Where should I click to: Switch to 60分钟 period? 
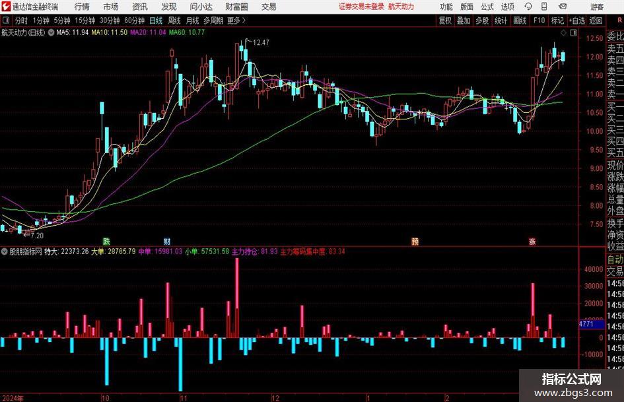click(135, 20)
